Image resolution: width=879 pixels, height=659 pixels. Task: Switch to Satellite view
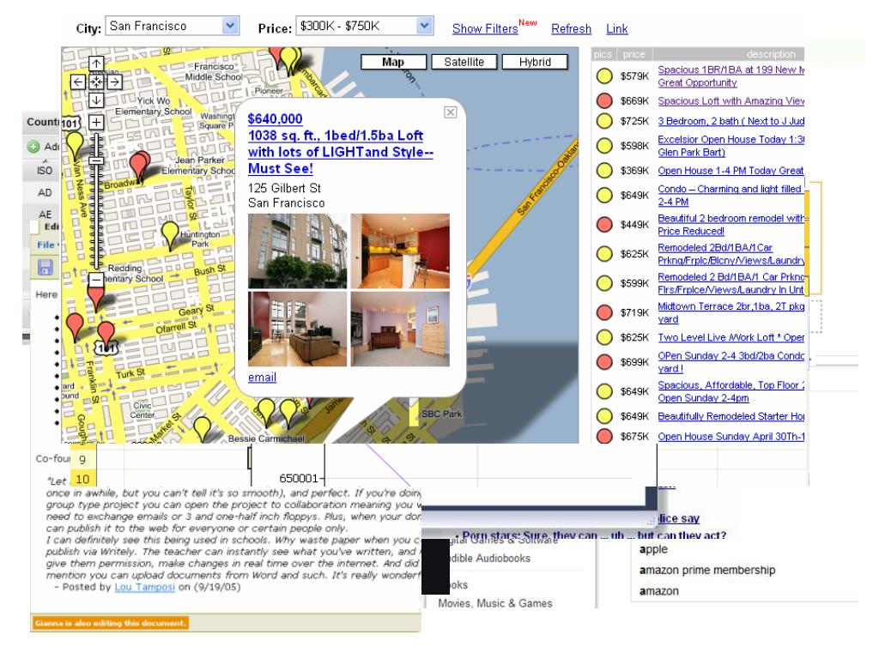click(x=464, y=62)
